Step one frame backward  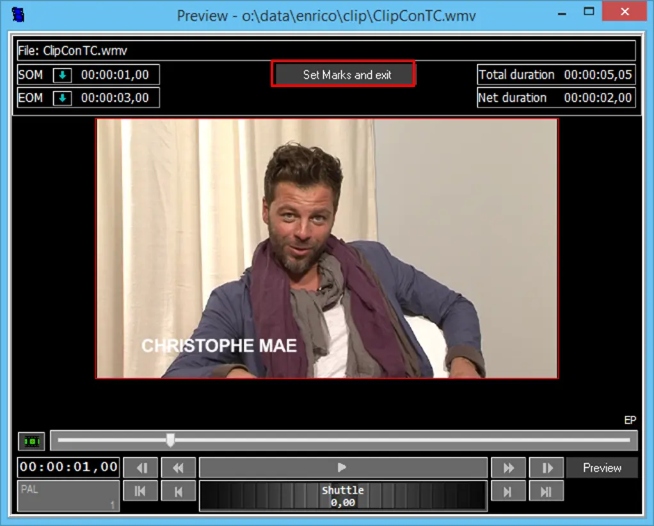pyautogui.click(x=140, y=468)
